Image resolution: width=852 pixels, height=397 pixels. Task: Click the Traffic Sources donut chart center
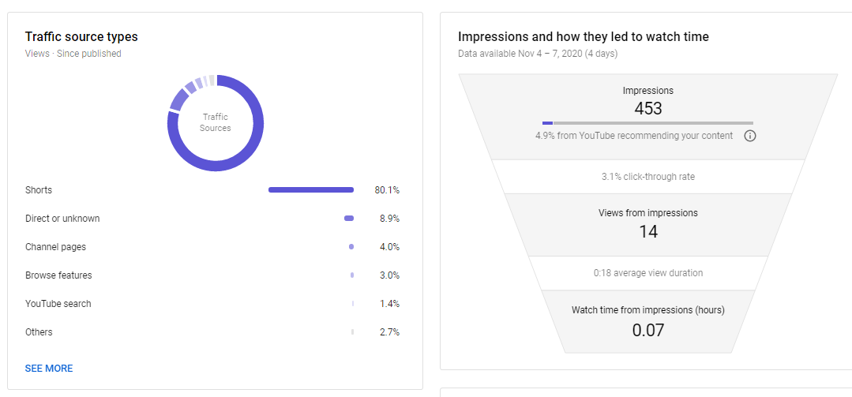coord(216,123)
